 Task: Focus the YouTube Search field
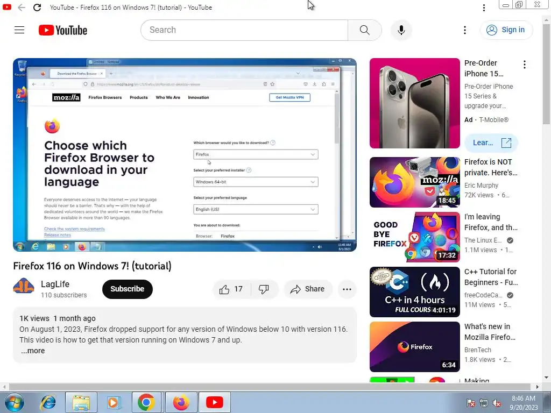coord(244,30)
